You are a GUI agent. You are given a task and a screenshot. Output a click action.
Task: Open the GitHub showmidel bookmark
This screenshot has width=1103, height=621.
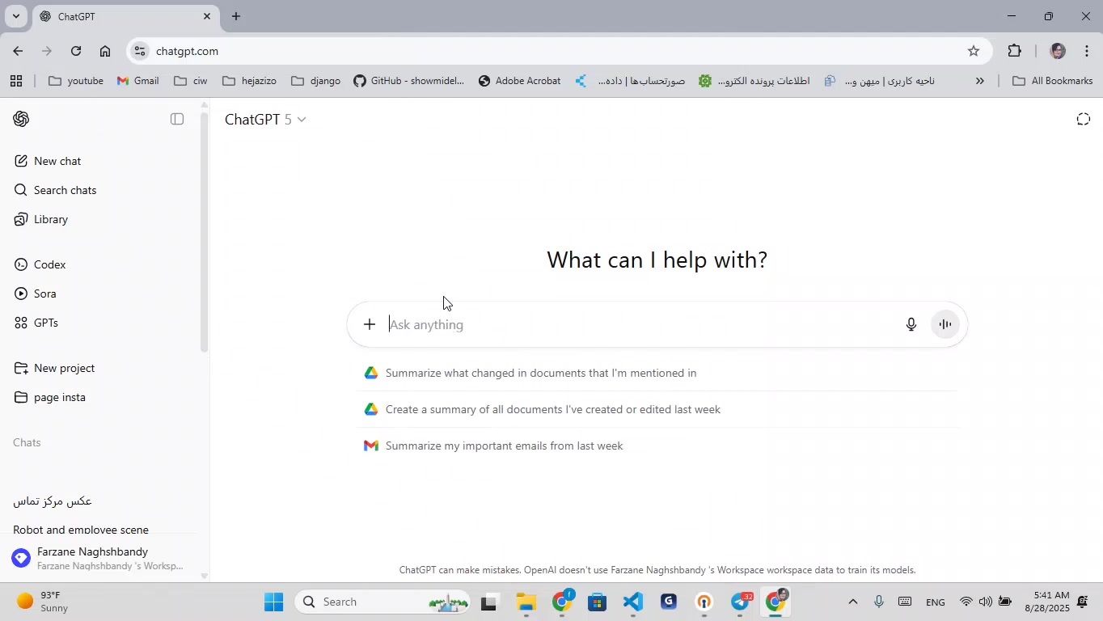click(x=409, y=81)
